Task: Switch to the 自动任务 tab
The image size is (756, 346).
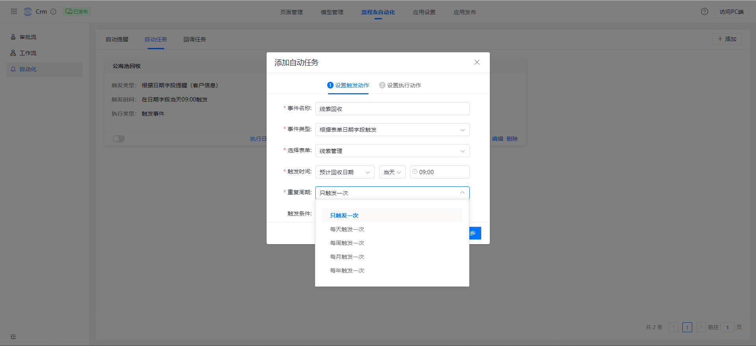Action: point(156,39)
